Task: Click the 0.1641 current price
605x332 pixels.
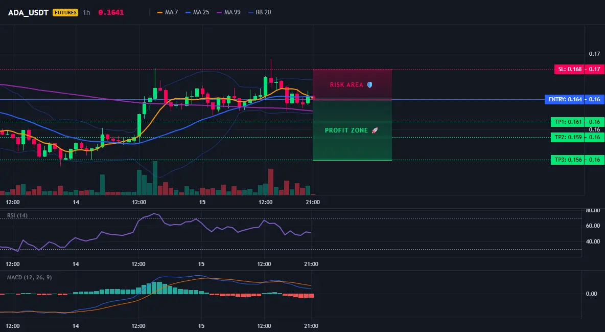Action: coord(111,12)
